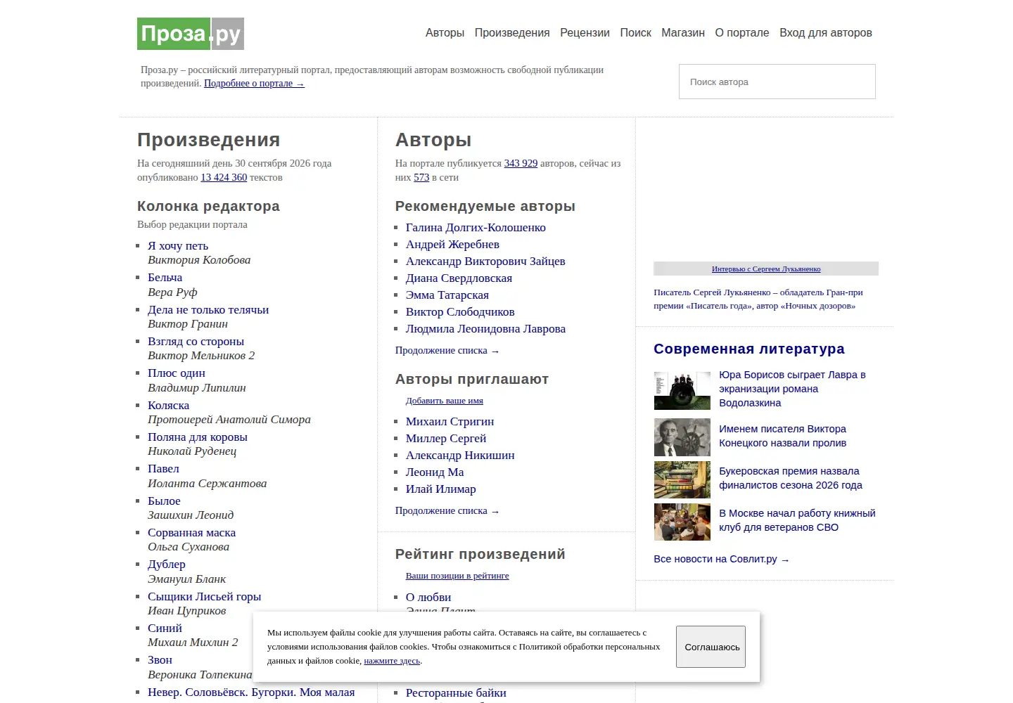1013x703 pixels.
Task: Select author Людмила Леонидовна Лаврова
Action: (485, 328)
